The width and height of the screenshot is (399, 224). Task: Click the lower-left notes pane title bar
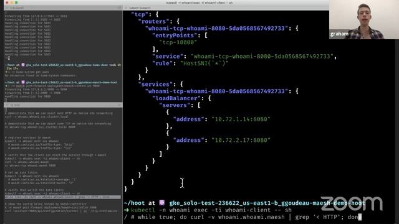pos(63,105)
